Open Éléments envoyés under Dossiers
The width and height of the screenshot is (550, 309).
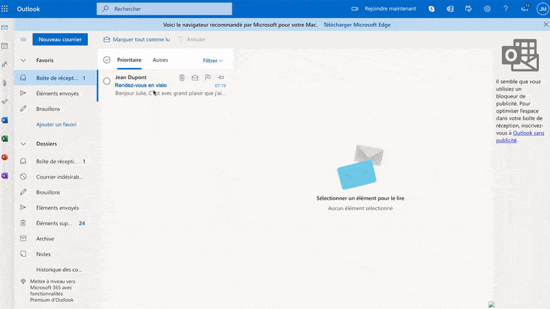tap(56, 208)
